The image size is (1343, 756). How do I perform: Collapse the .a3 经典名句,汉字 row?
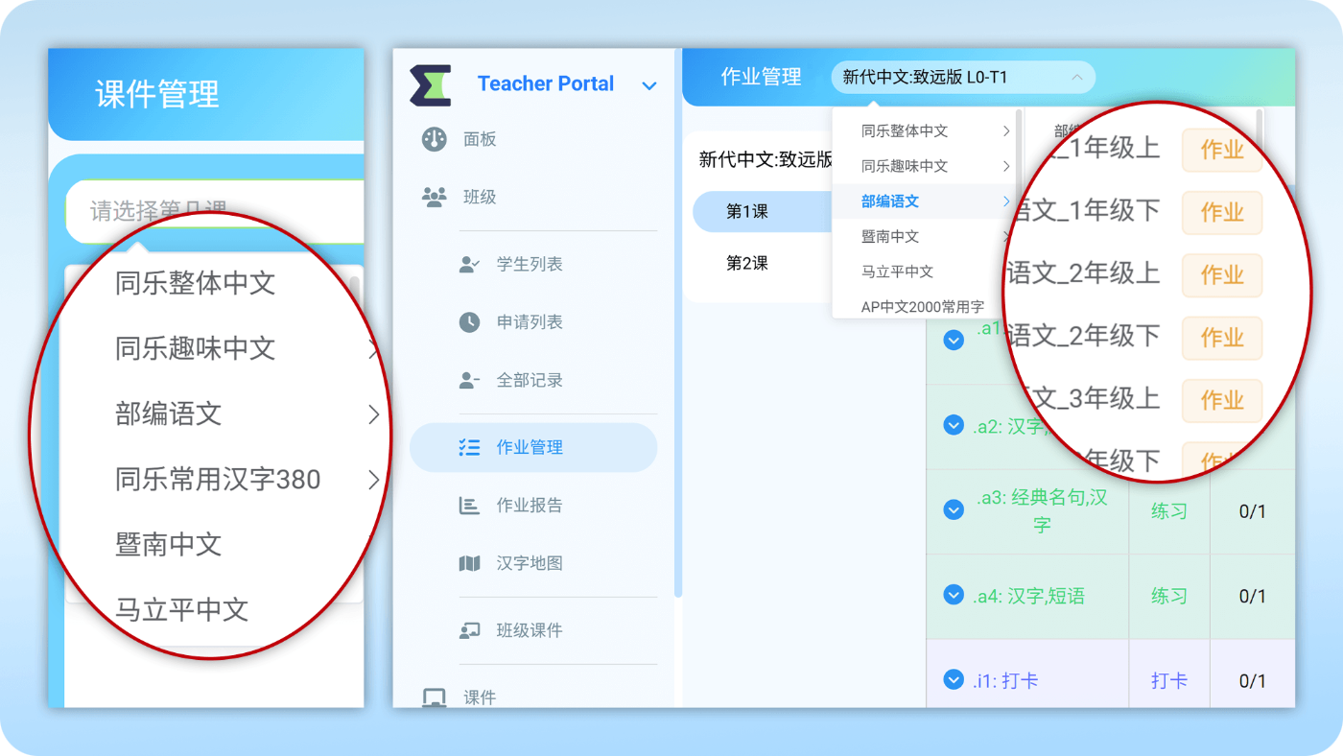(x=953, y=509)
